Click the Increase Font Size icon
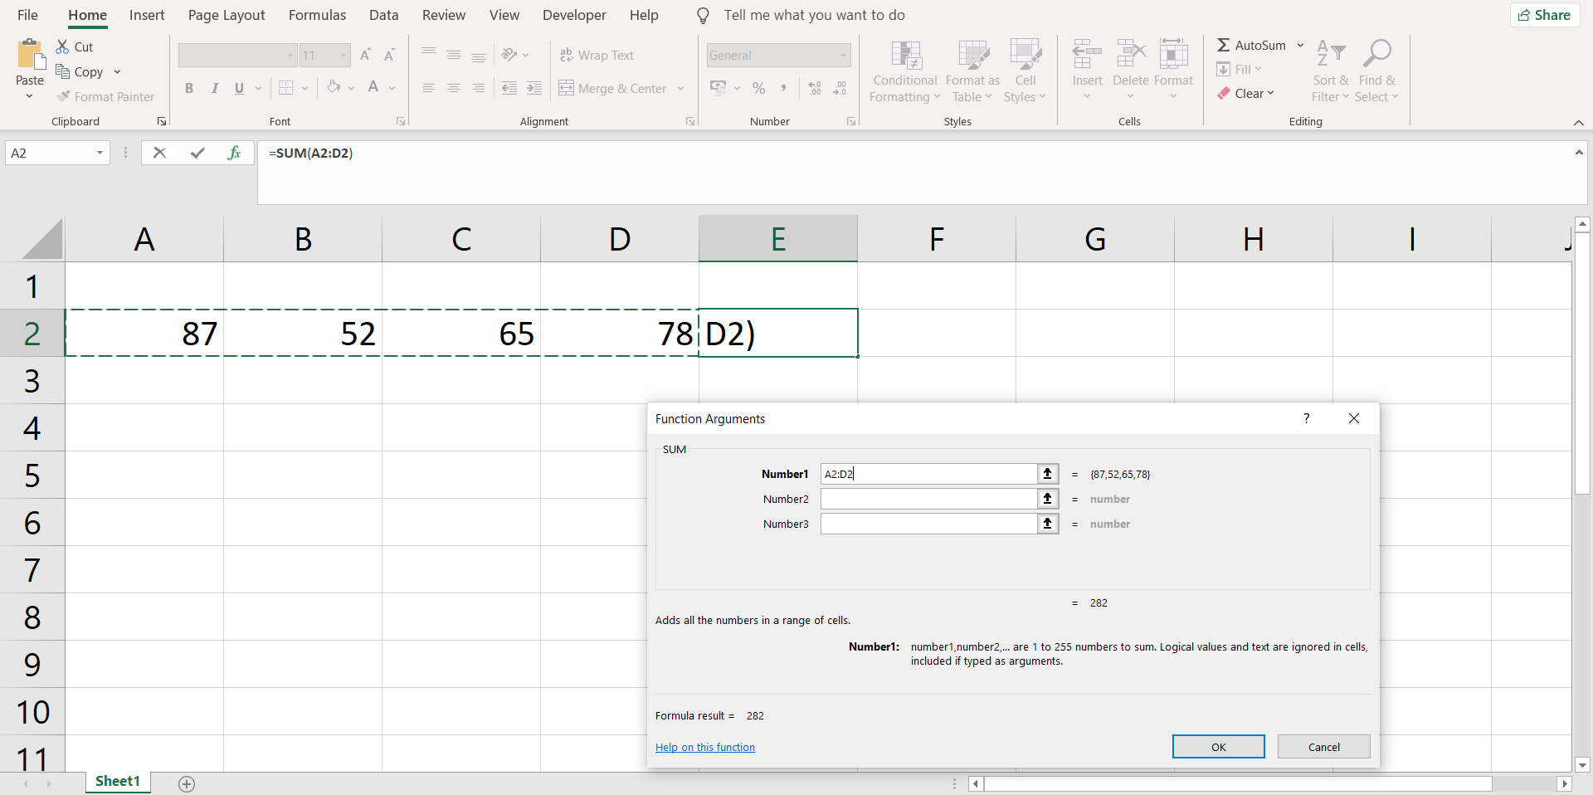The height and width of the screenshot is (795, 1593). [365, 56]
